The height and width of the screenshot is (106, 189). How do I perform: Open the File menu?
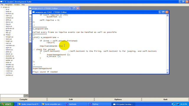(x=2, y=5)
